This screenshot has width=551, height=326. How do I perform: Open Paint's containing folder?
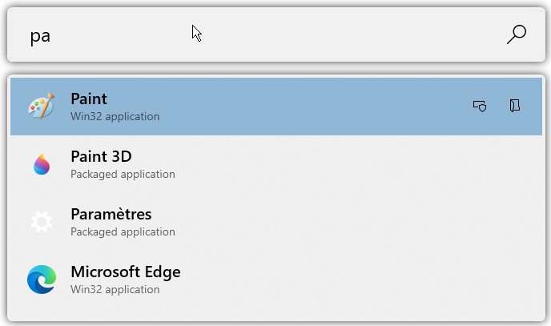515,106
